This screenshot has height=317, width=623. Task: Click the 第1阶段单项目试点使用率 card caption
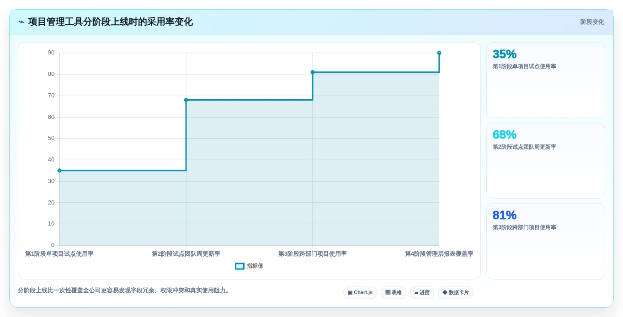click(524, 66)
